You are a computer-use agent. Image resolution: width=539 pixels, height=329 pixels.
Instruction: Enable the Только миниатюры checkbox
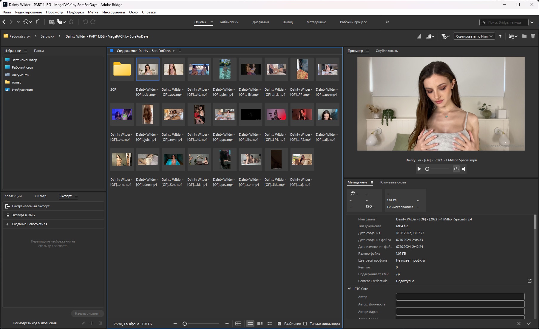305,324
